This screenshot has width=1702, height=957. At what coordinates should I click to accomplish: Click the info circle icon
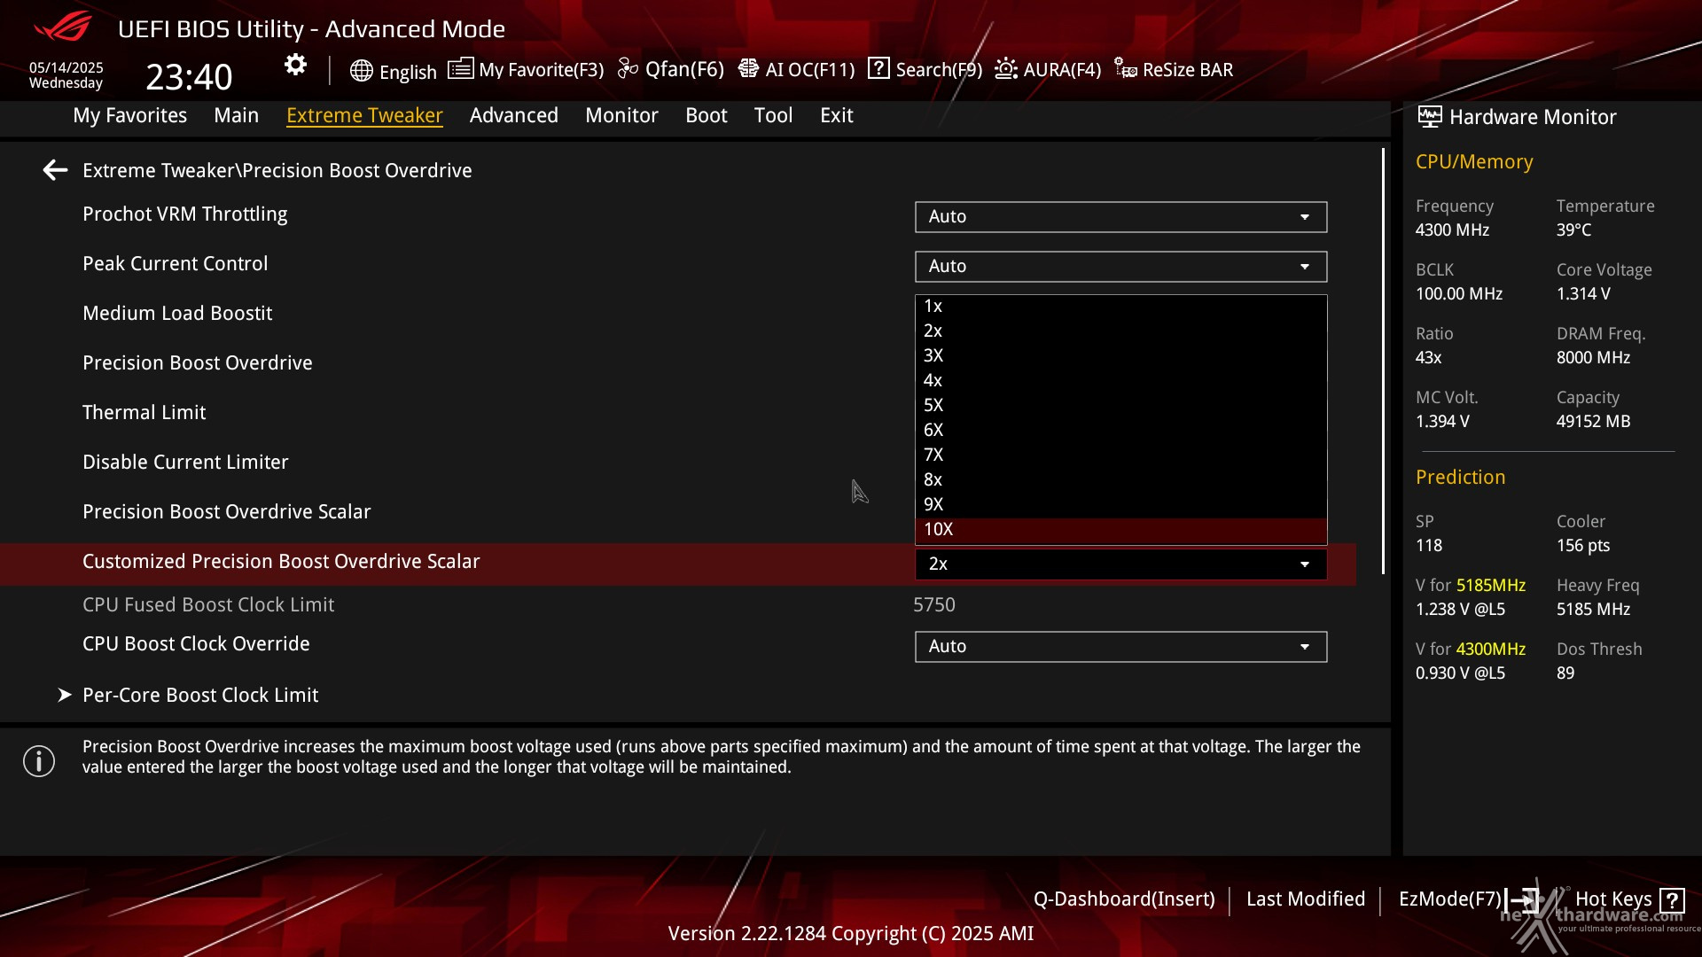click(39, 761)
